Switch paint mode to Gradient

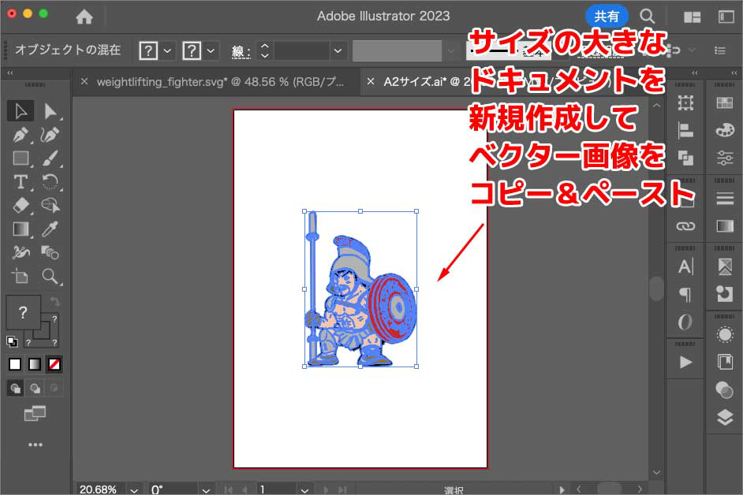pyautogui.click(x=35, y=364)
